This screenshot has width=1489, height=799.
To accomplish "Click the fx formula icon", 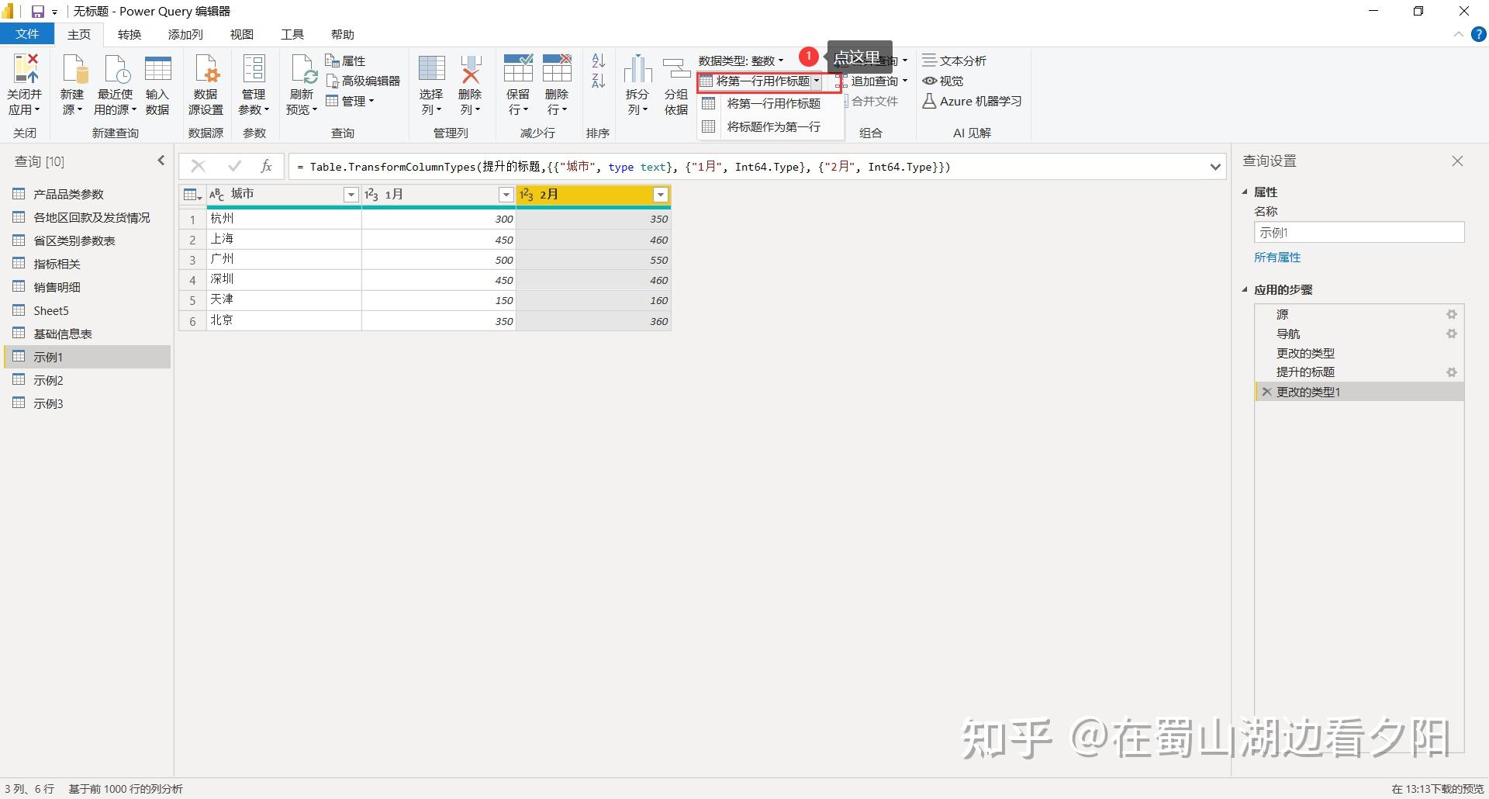I will point(266,166).
